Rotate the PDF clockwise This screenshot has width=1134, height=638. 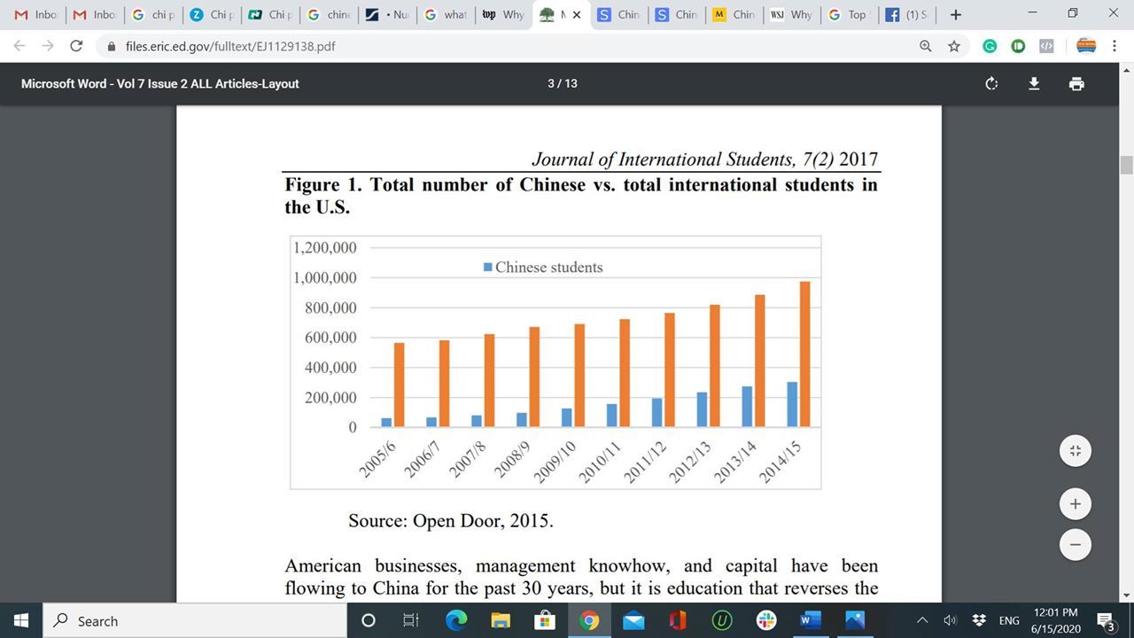point(991,83)
